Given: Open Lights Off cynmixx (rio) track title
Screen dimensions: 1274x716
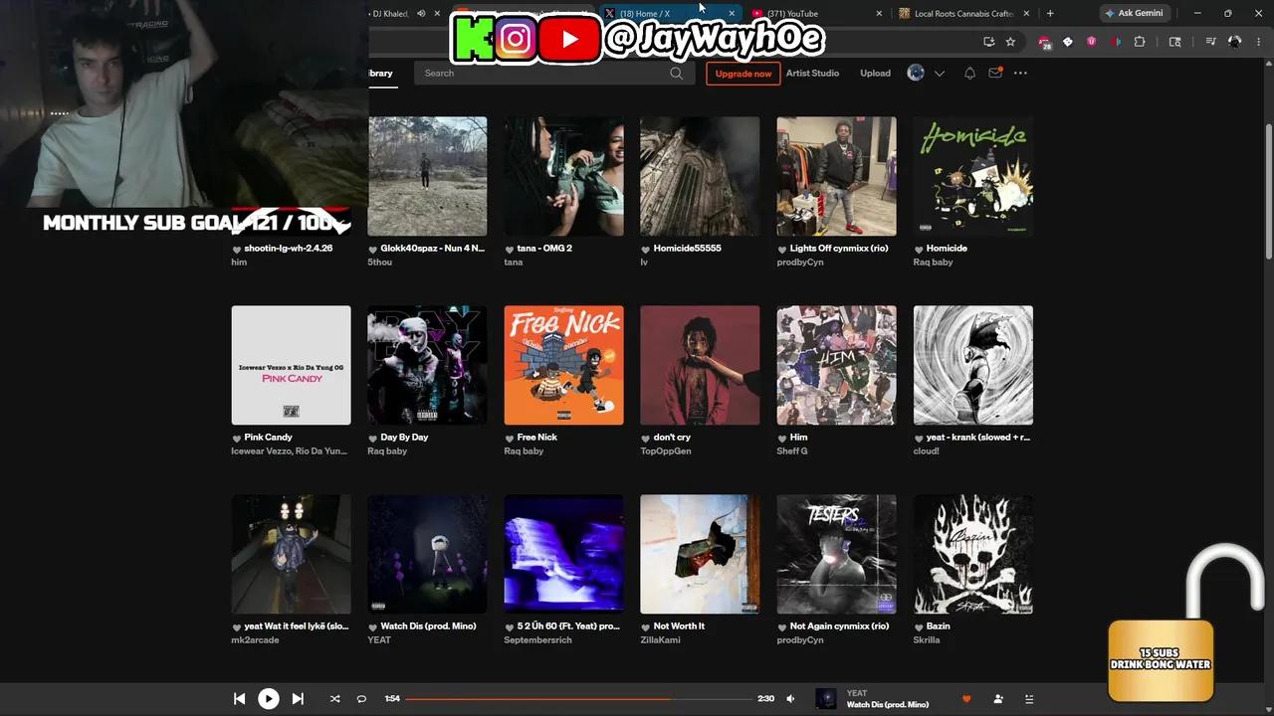Looking at the screenshot, I should [839, 249].
